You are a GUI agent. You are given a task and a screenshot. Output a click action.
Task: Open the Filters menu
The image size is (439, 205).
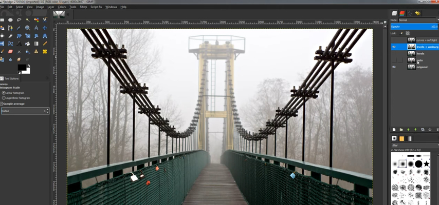tap(83, 7)
